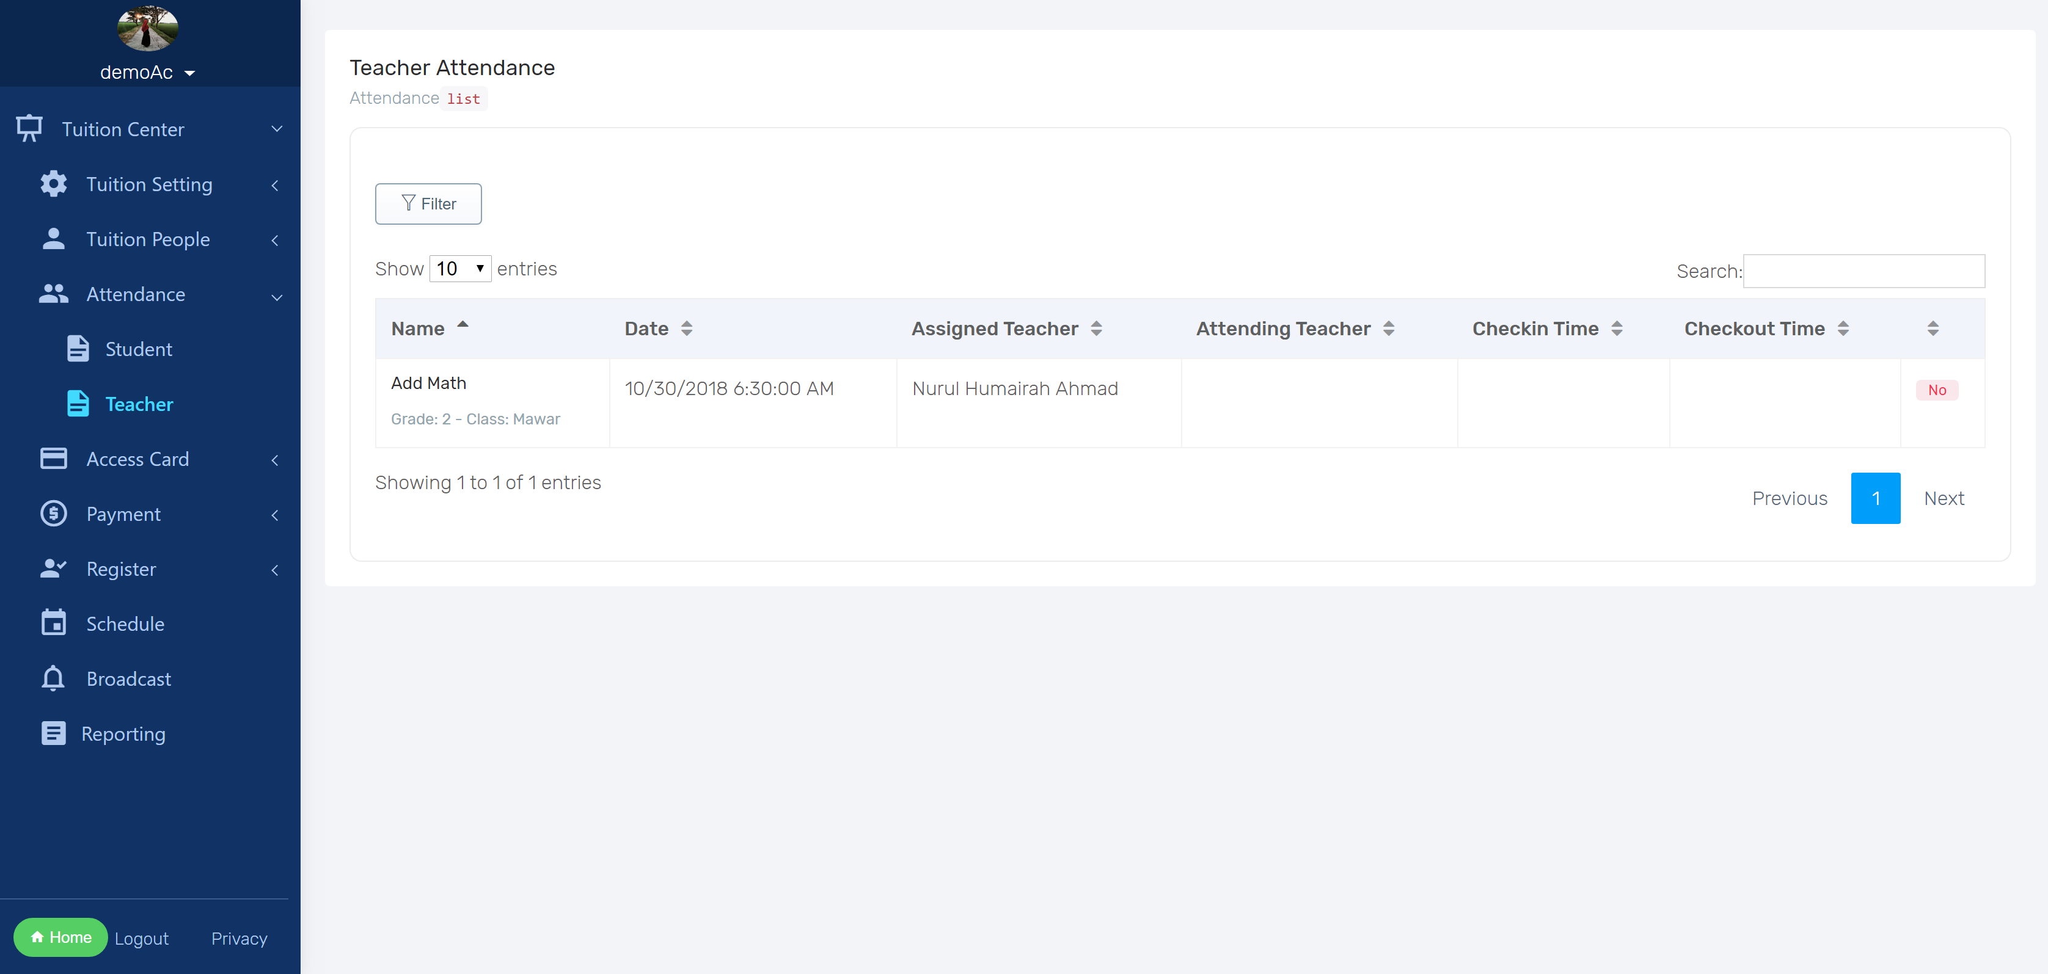Click the red No status badge

1937,389
